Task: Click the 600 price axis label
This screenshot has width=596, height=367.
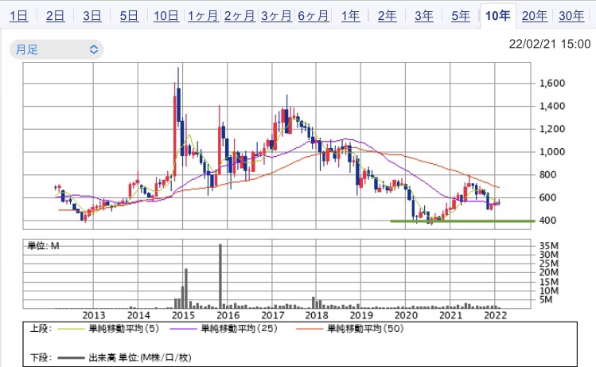Action: click(547, 197)
